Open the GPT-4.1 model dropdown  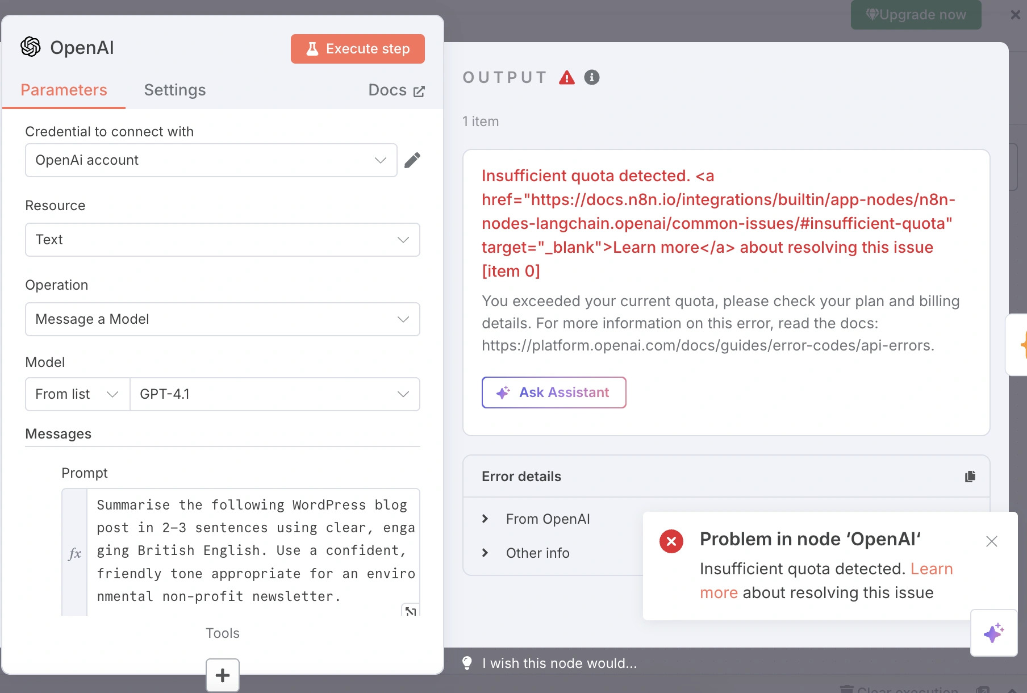coord(275,394)
